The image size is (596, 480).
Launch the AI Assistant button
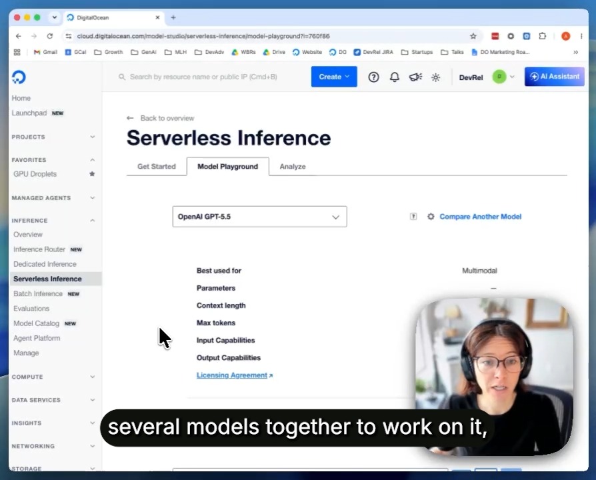pyautogui.click(x=555, y=77)
